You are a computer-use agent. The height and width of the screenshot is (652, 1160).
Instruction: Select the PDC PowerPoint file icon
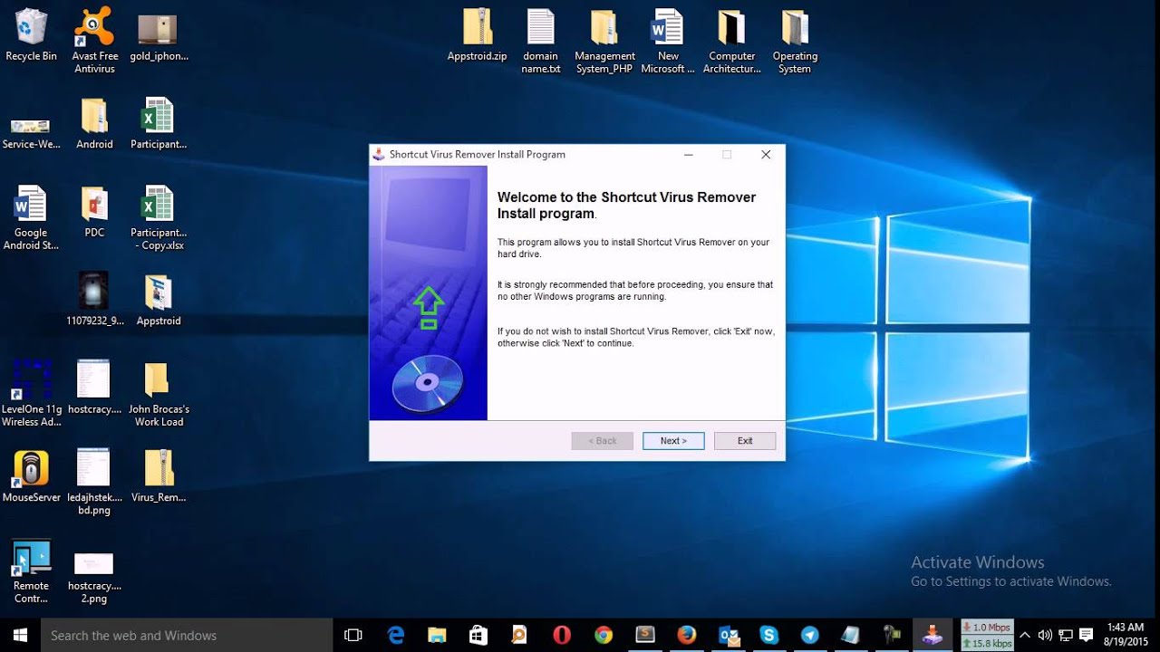point(94,212)
